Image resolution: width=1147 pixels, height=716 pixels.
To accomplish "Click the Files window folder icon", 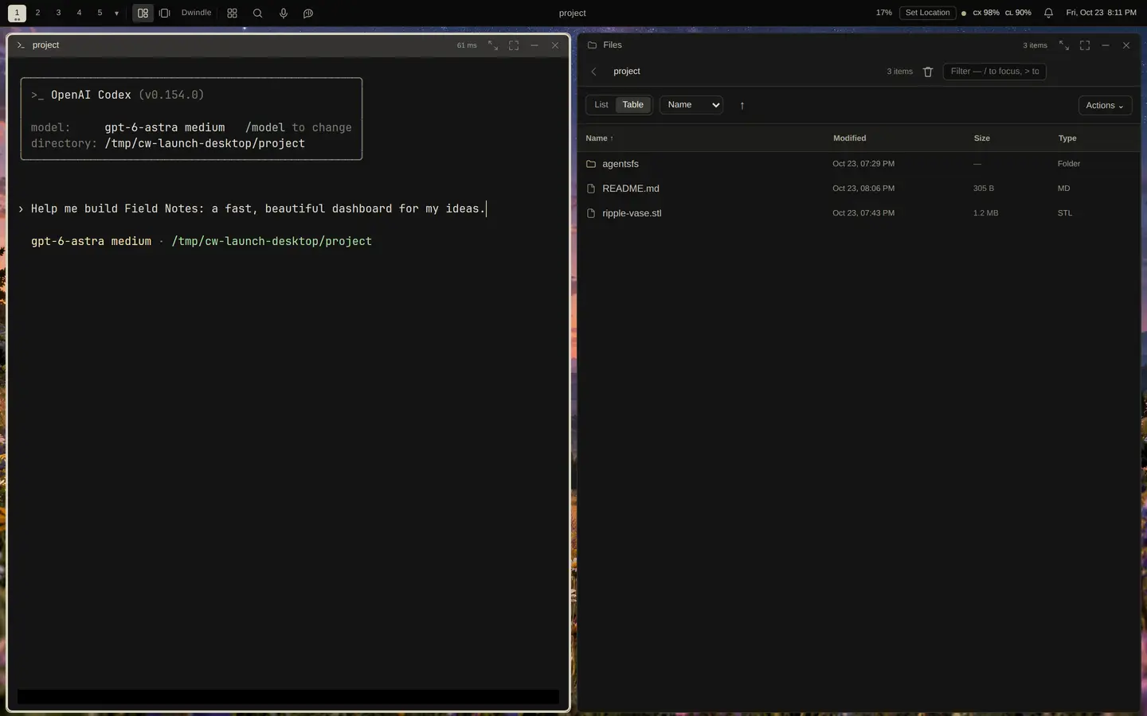I will click(592, 45).
